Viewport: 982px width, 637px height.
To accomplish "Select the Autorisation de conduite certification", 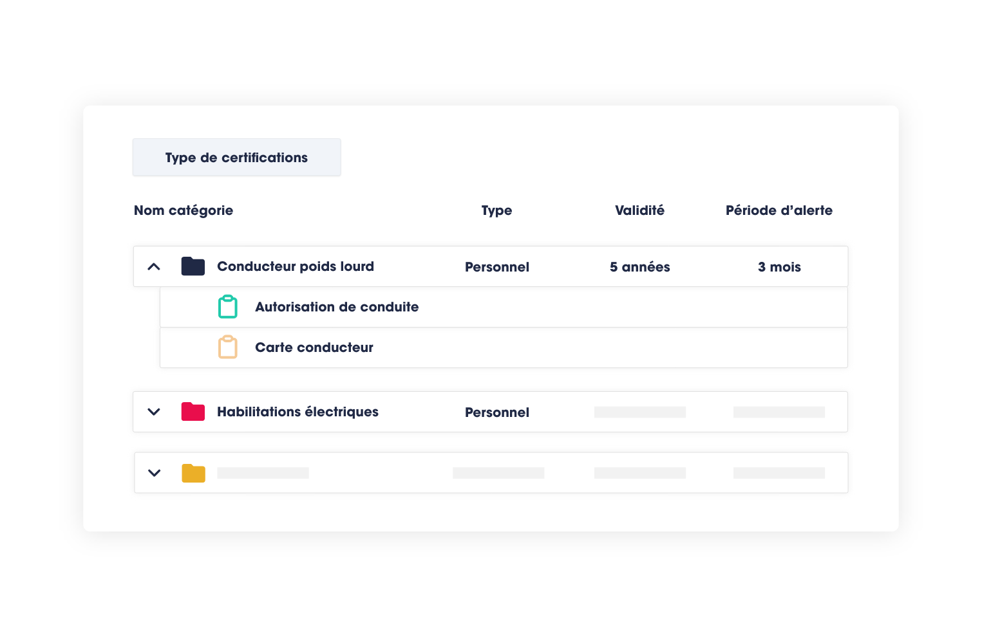I will point(337,307).
